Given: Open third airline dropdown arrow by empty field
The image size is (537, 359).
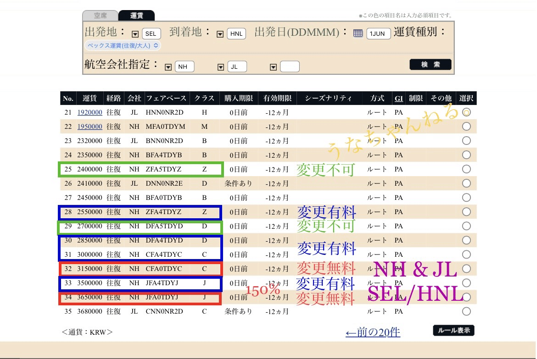Looking at the screenshot, I should [273, 67].
